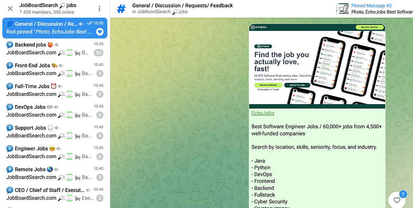This screenshot has height=208, width=413.
Task: Click the E avatar icon of Engineer Jobs
Action: (10, 149)
